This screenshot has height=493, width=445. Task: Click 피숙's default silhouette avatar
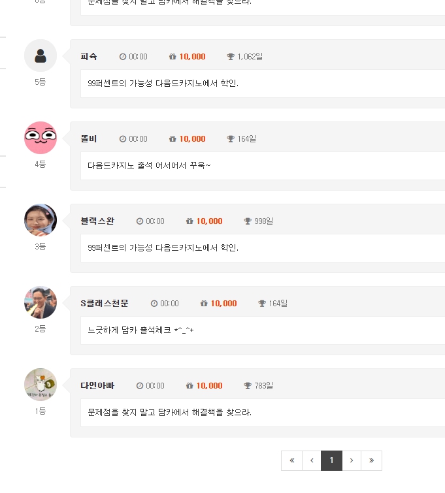coord(41,56)
